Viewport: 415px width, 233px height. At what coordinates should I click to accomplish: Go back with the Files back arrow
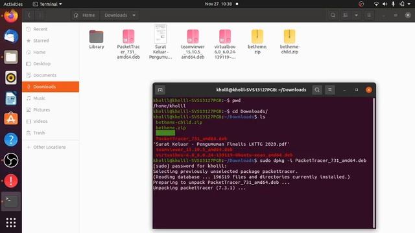pyautogui.click(x=29, y=16)
